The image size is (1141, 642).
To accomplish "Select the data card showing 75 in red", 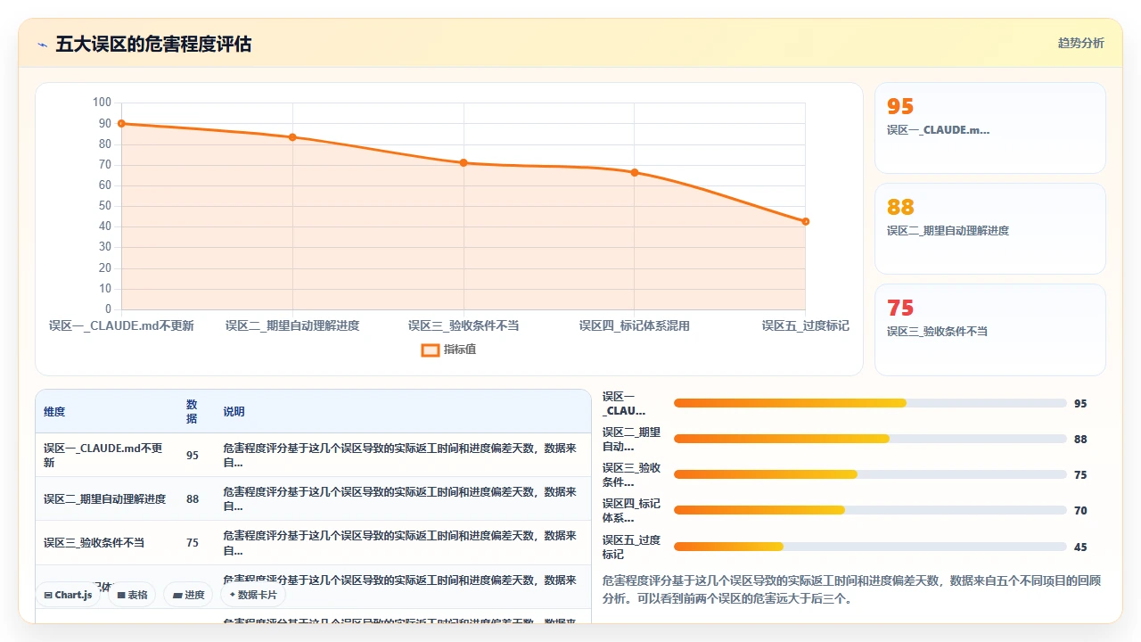I will tap(990, 329).
